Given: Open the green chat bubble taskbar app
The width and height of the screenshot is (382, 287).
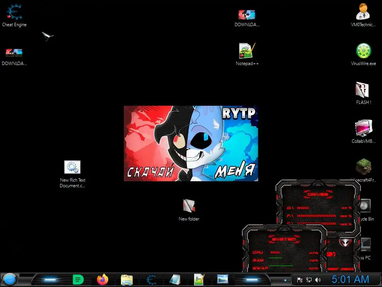Looking at the screenshot, I should [x=78, y=280].
